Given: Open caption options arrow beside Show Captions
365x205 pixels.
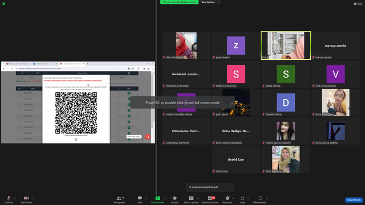Looking at the screenshot, I should pyautogui.click(x=198, y=198).
